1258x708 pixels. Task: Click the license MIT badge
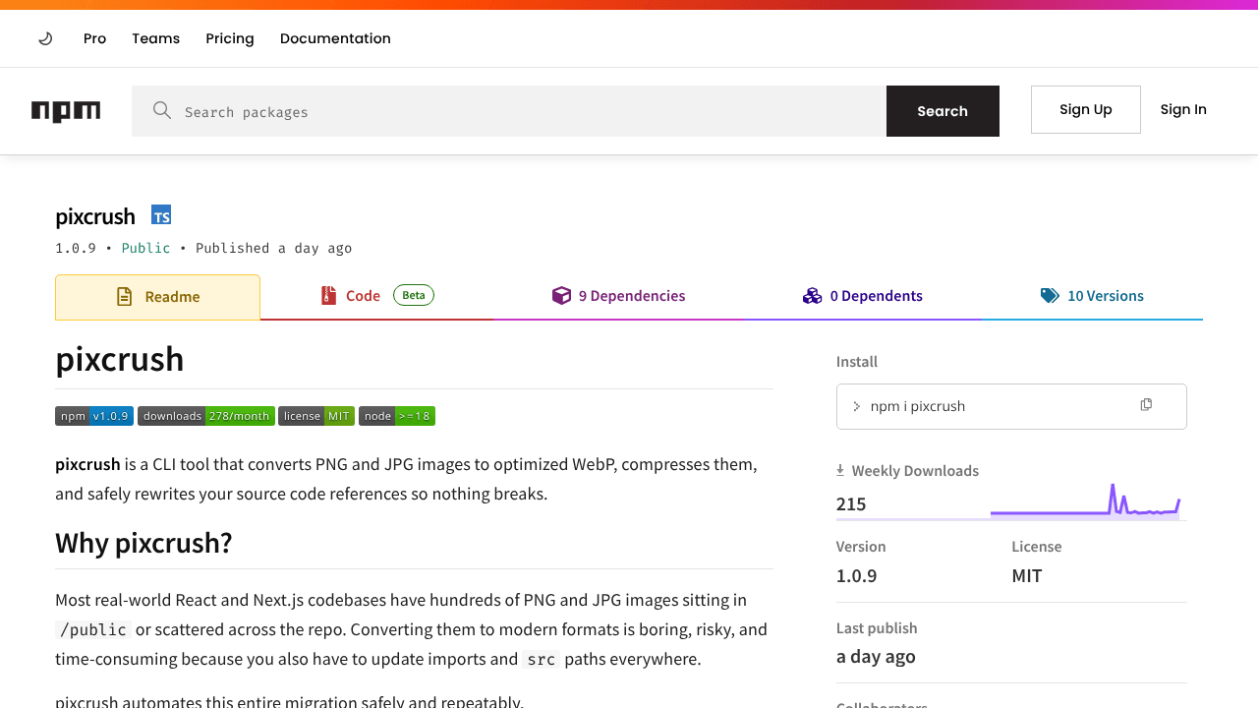[x=316, y=416]
